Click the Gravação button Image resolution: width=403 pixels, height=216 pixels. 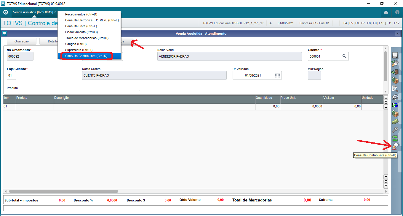tap(22, 41)
